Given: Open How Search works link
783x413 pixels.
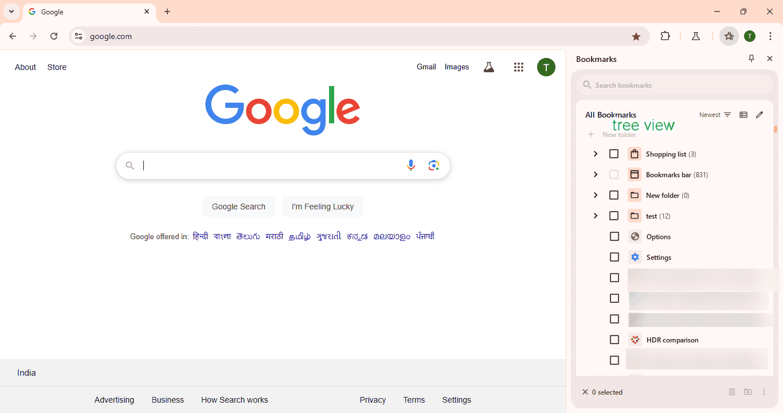Looking at the screenshot, I should 234,400.
